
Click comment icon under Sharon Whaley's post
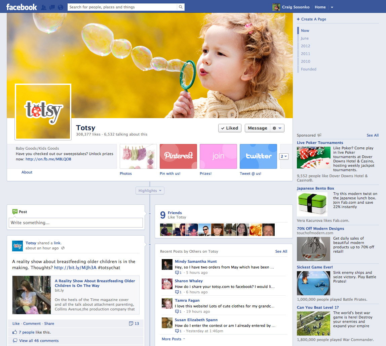(177, 292)
